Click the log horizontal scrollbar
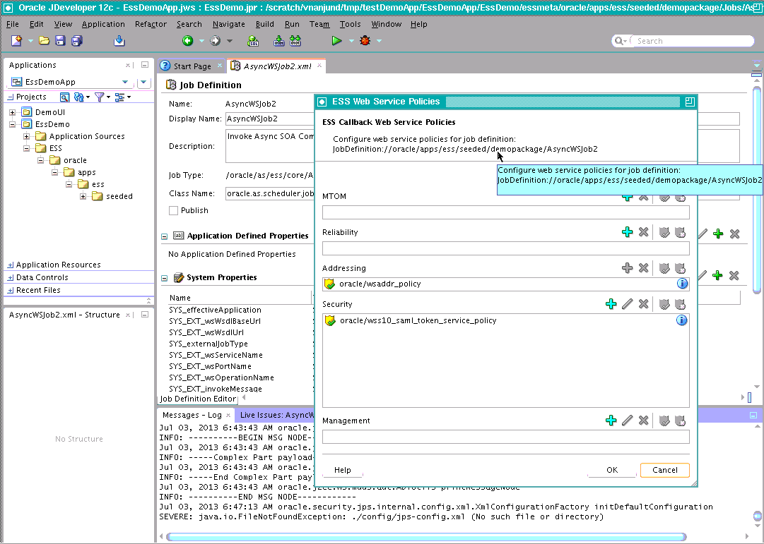Screen dimensions: 764x544 coord(426,537)
